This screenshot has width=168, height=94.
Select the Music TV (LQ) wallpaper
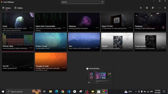[x=117, y=22]
